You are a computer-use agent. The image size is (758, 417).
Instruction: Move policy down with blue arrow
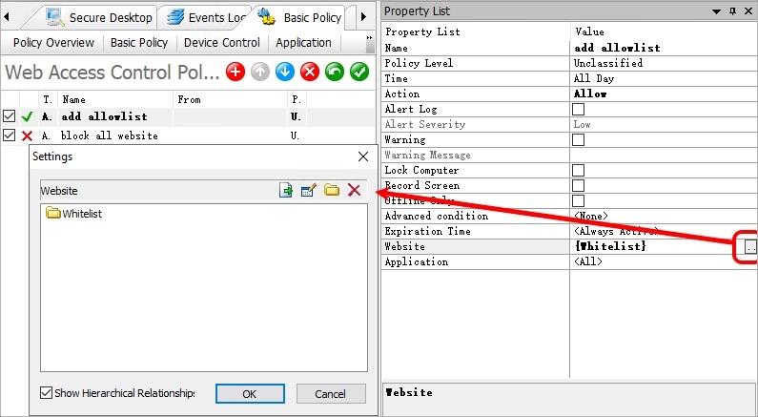click(x=285, y=73)
